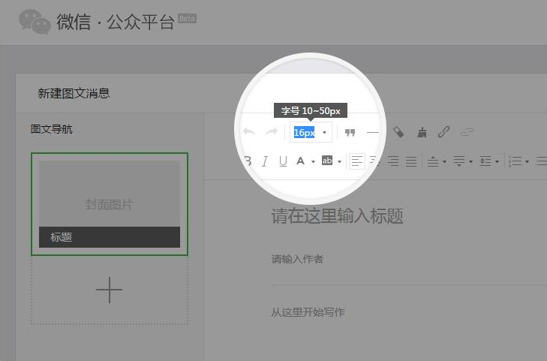The height and width of the screenshot is (361, 547).
Task: Apply the font color A swatch
Action: click(x=301, y=161)
